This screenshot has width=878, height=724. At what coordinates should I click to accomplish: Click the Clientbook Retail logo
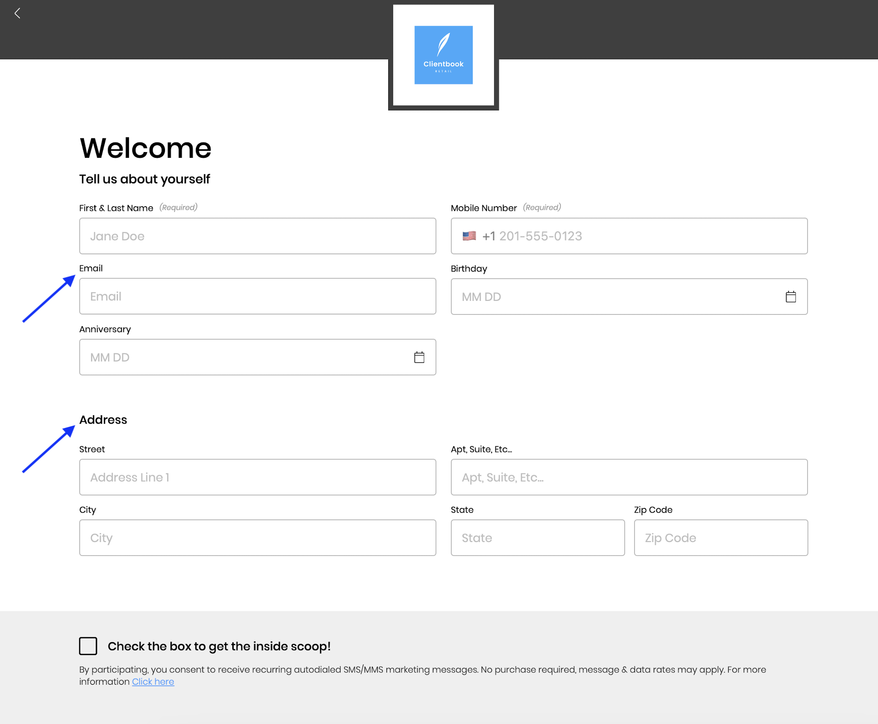coord(443,55)
